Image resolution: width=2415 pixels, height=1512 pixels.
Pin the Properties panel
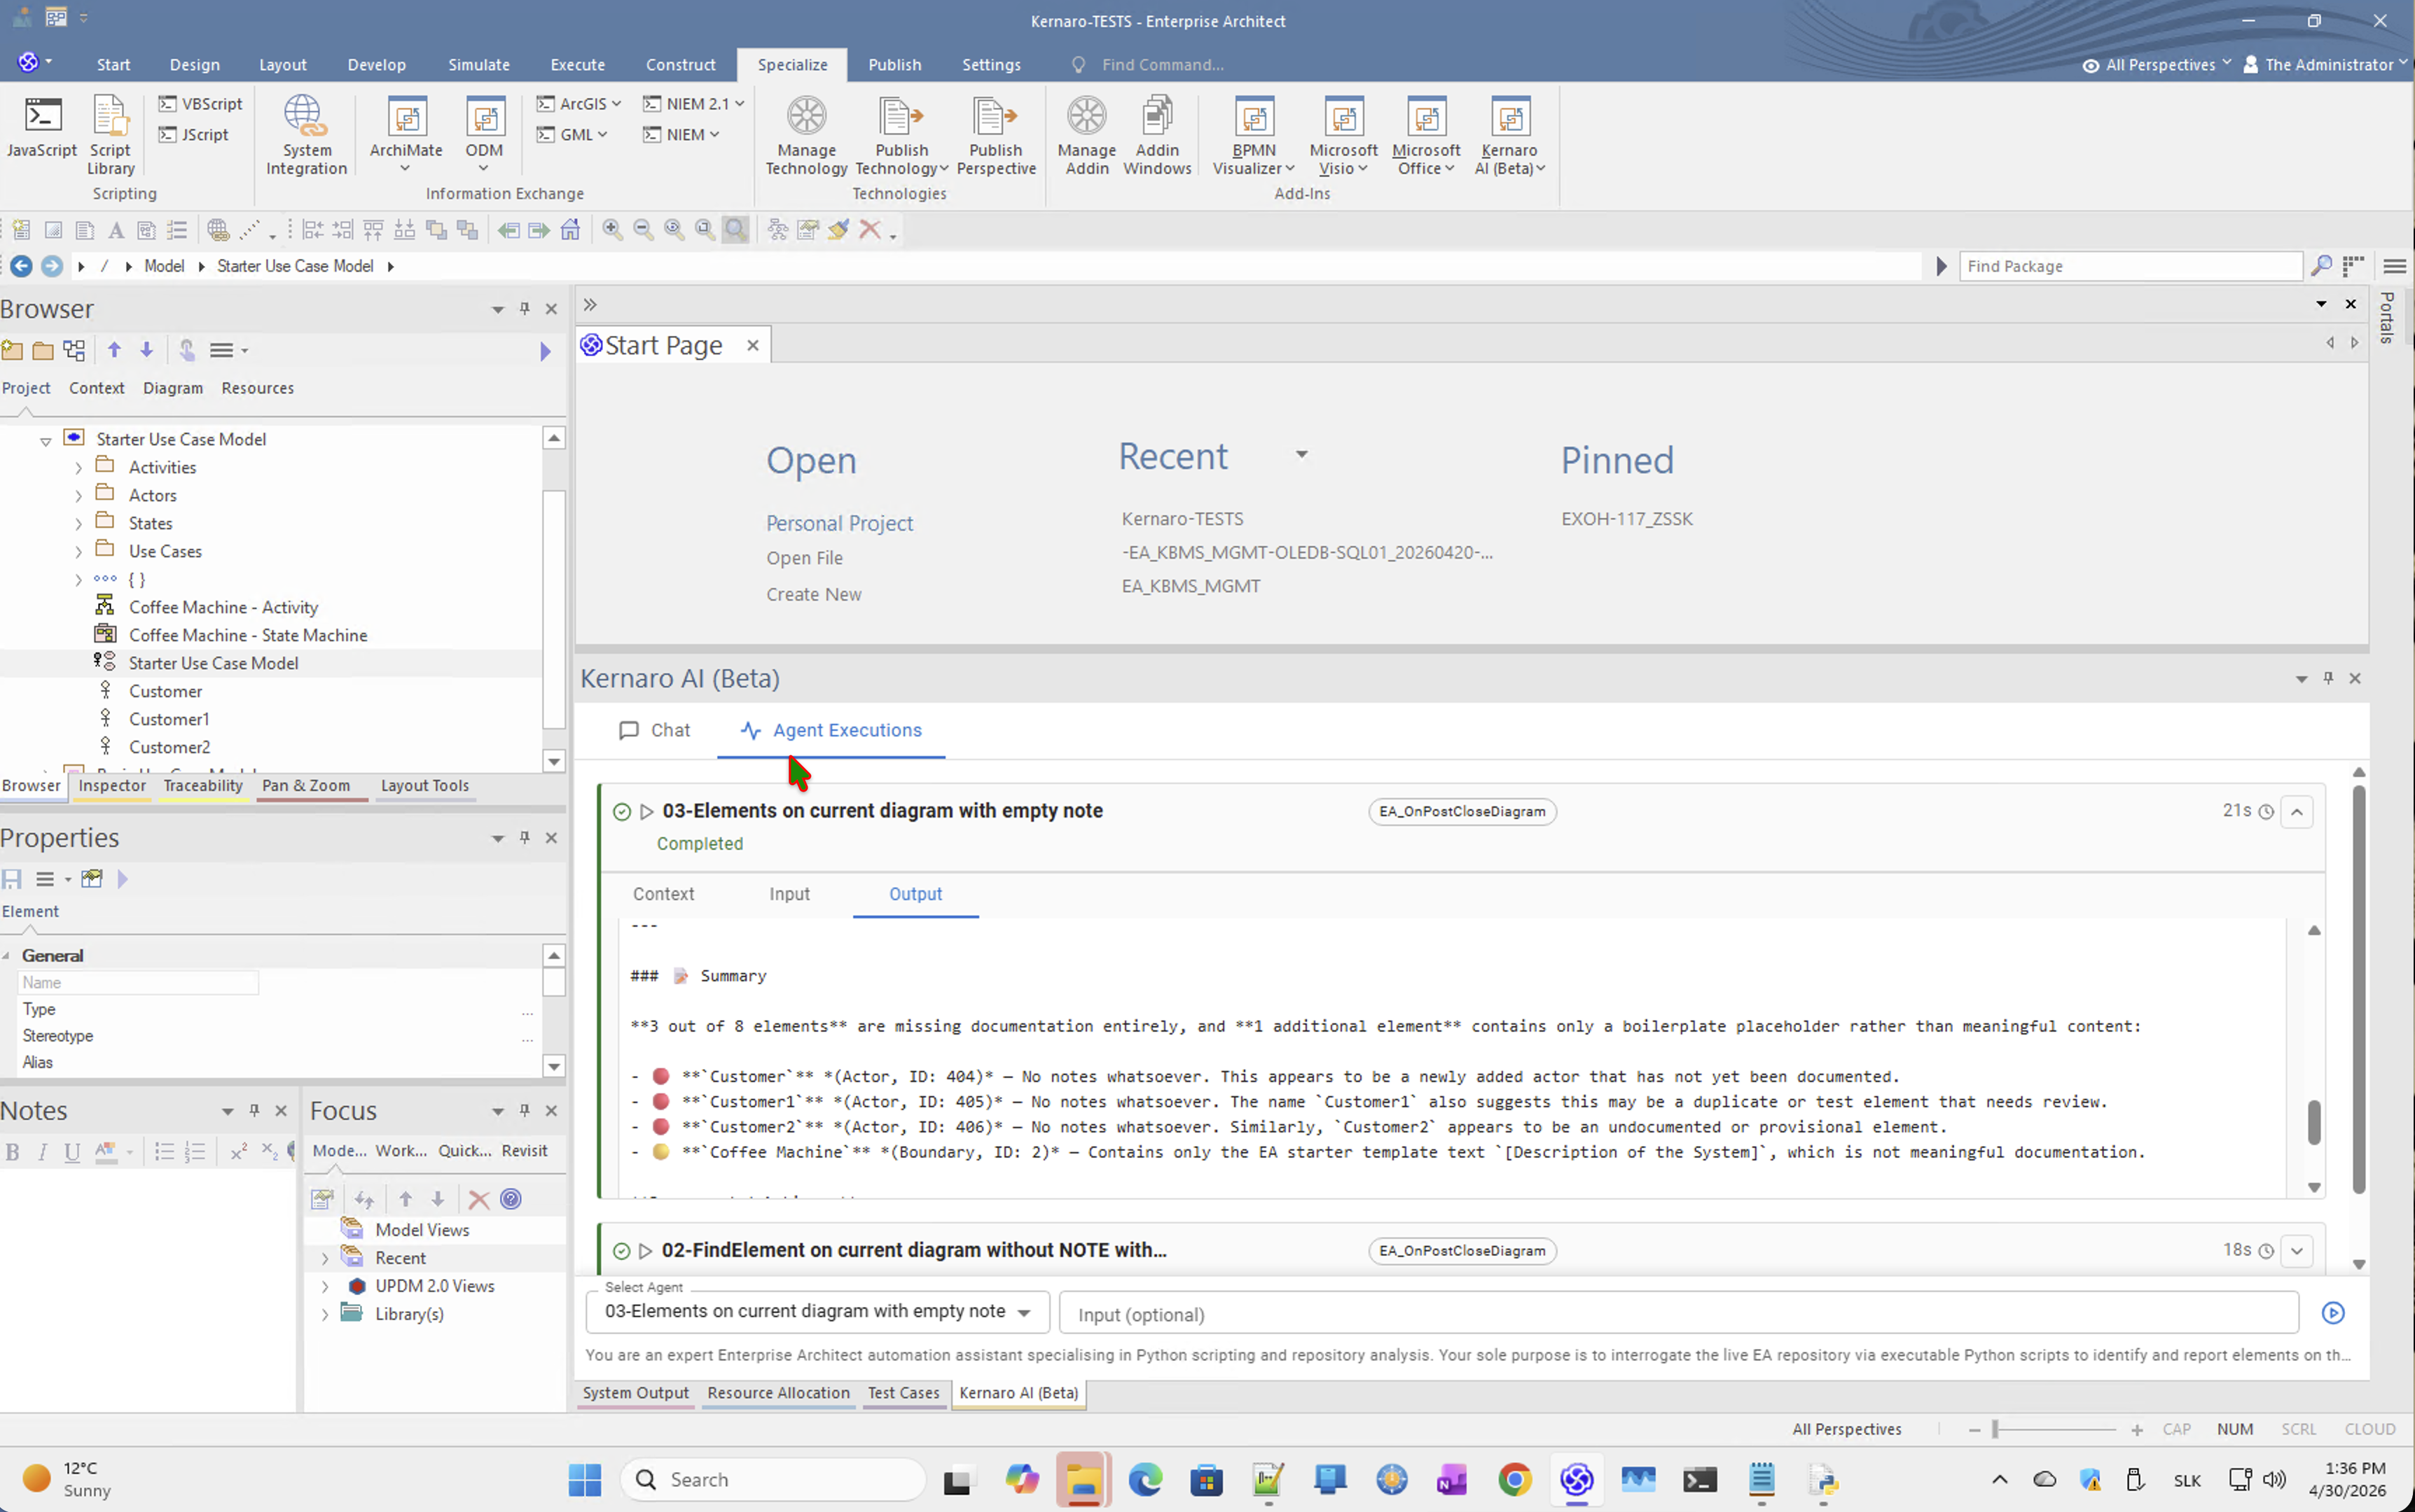524,838
